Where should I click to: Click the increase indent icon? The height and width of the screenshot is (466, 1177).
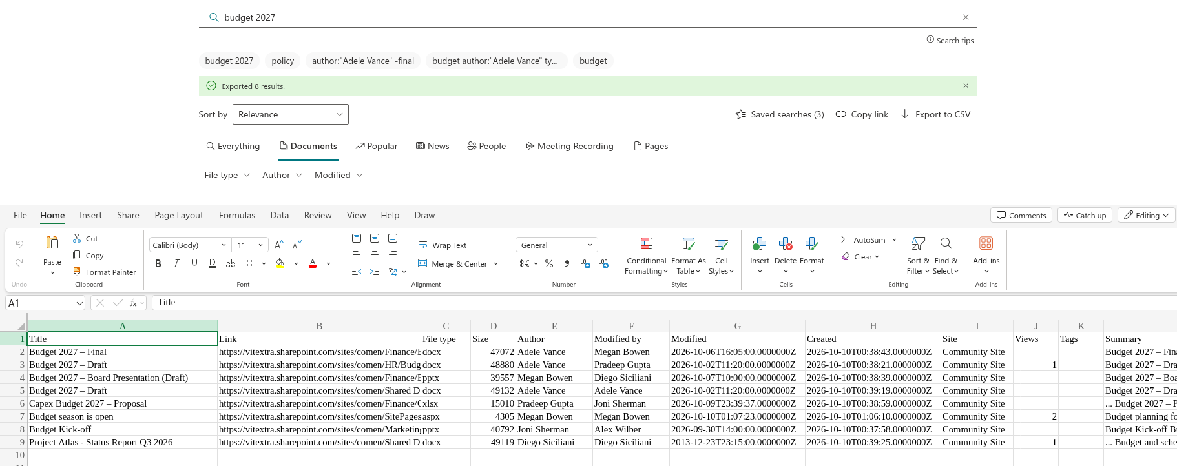click(375, 272)
